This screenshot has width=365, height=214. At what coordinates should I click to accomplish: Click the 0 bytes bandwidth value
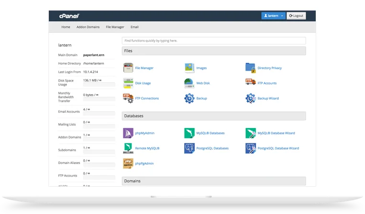coord(91,95)
